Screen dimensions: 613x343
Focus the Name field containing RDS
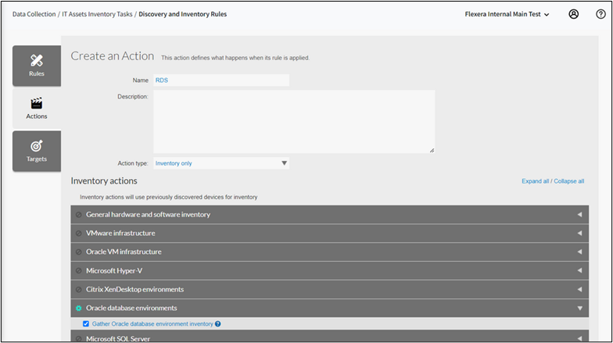(221, 80)
